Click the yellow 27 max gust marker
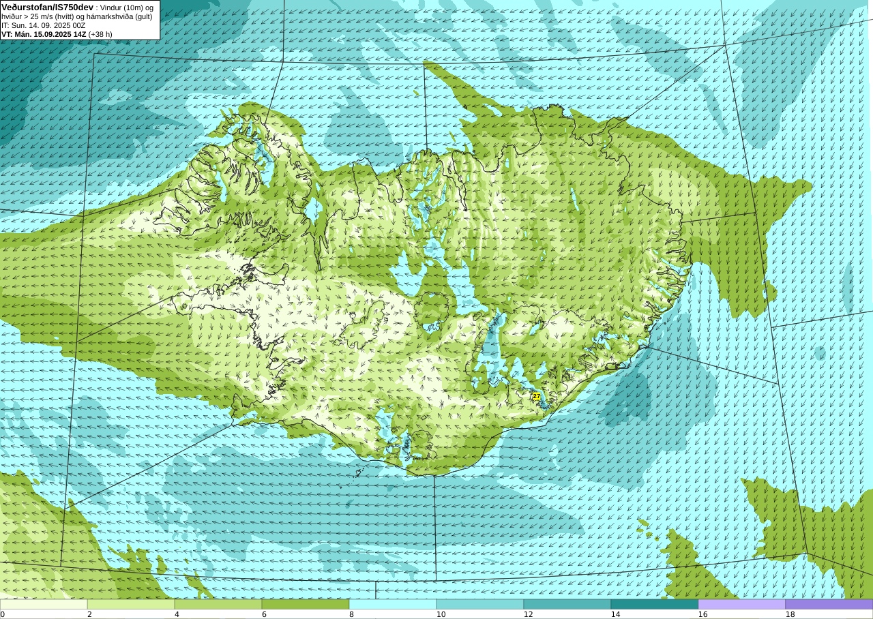 coord(537,396)
